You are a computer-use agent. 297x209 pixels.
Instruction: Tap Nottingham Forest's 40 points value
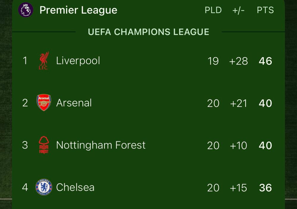pyautogui.click(x=265, y=146)
